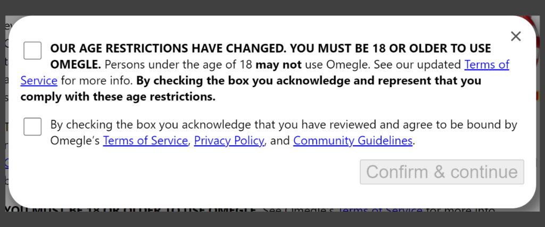Click the Terms of Service link behind the dialog

coord(380,211)
